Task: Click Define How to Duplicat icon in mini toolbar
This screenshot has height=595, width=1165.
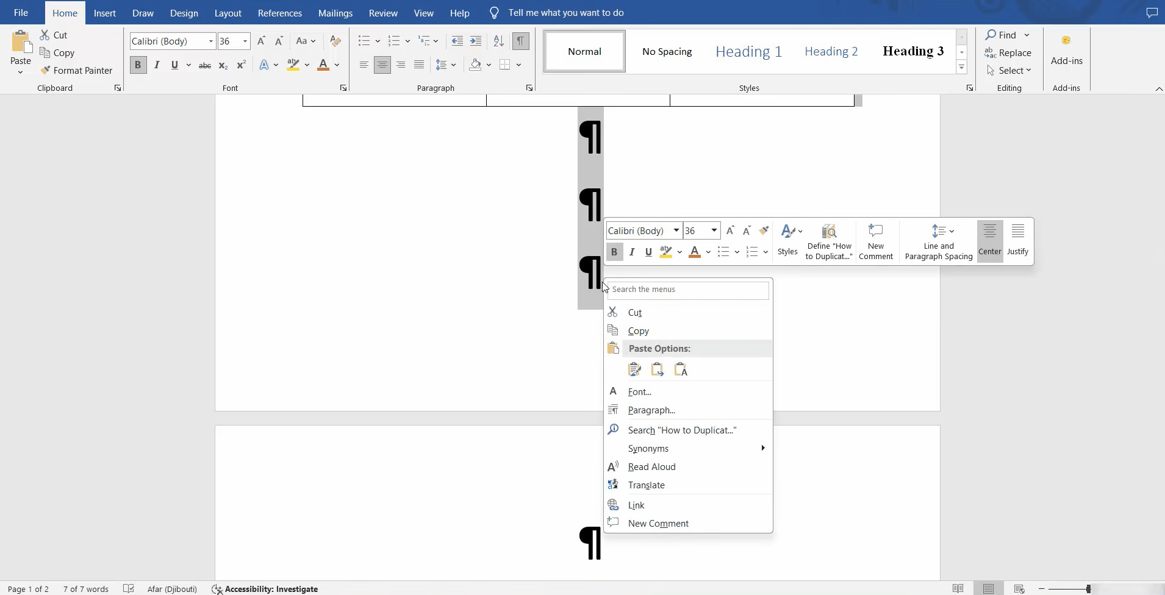Action: point(829,231)
